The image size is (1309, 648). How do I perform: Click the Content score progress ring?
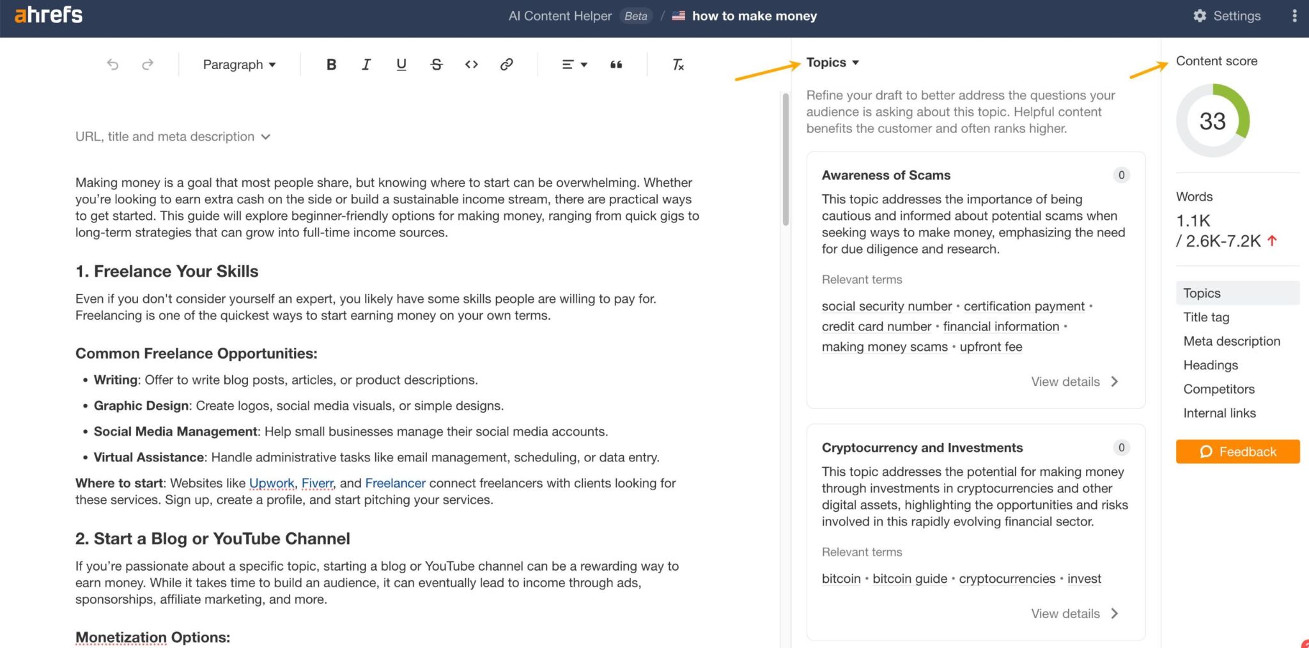(1212, 121)
